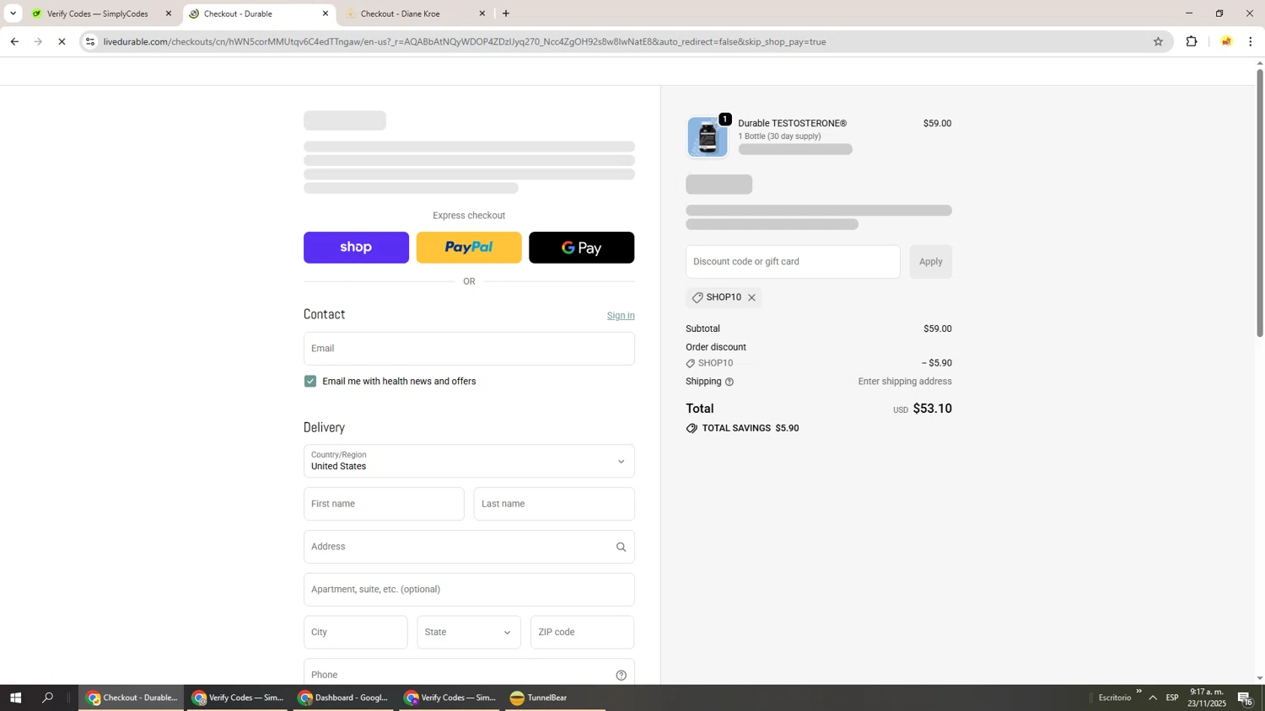Show hidden system tray icons
The image size is (1265, 711).
point(1153,698)
